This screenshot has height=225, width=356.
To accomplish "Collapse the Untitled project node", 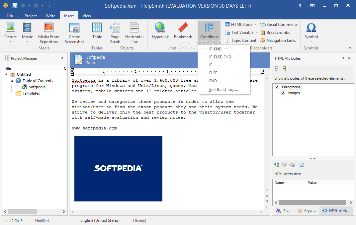I will pos(6,74).
